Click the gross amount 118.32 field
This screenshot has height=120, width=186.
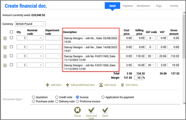(173, 56)
